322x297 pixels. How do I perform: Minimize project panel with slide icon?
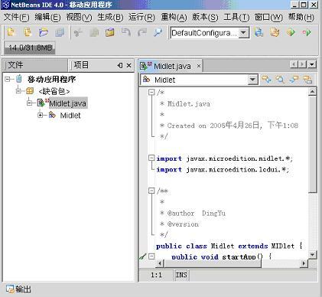click(120, 65)
